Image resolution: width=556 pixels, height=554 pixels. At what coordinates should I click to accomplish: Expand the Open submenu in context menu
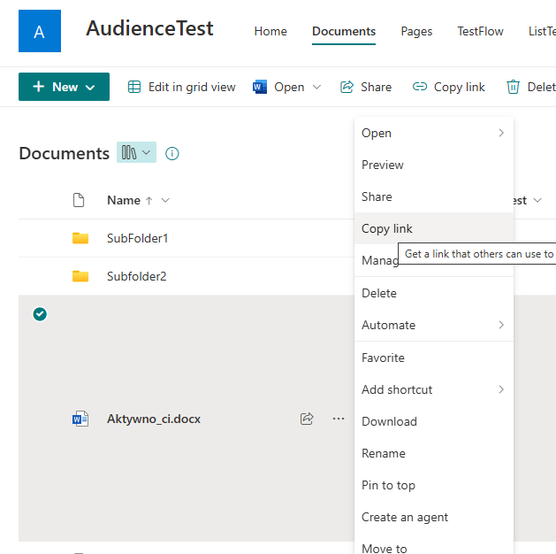click(x=500, y=133)
